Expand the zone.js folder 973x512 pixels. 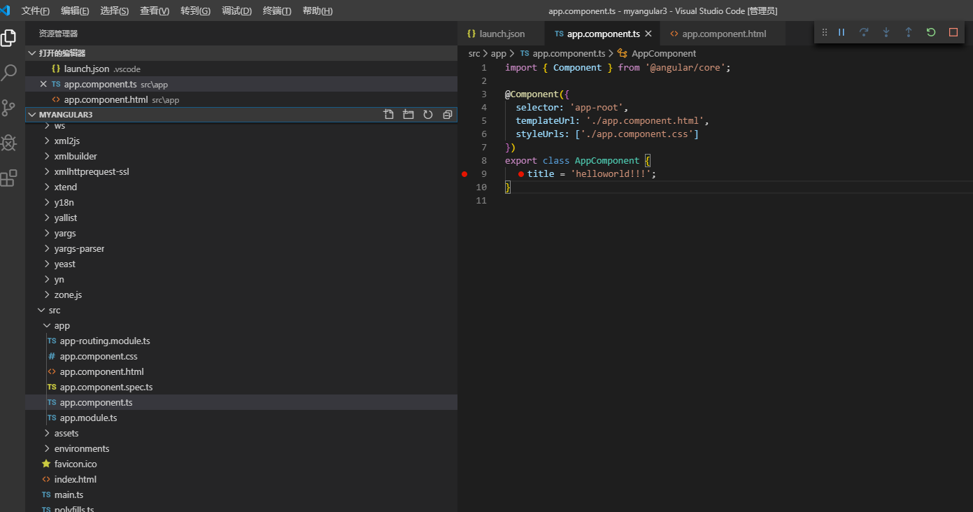click(x=241, y=295)
